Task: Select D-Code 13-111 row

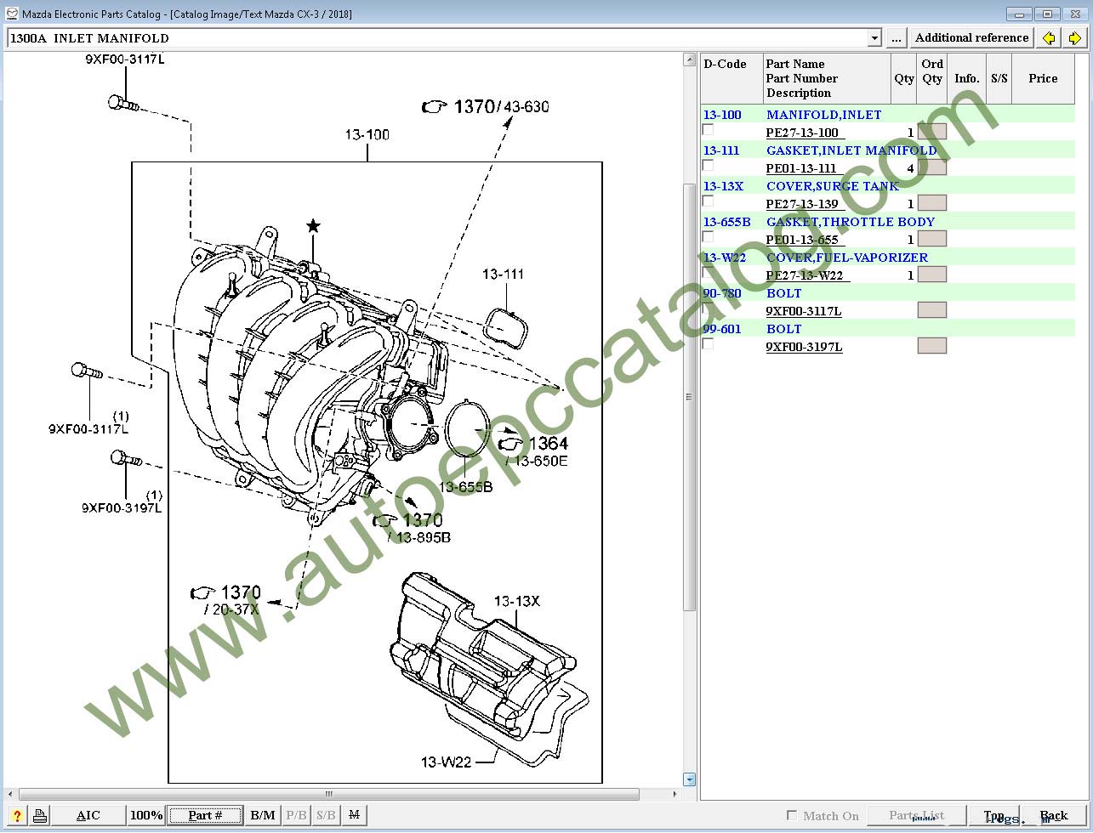Action: pyautogui.click(x=721, y=150)
